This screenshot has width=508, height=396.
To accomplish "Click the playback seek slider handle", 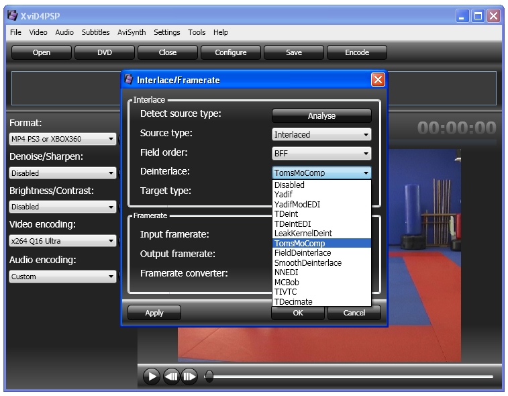I will [209, 377].
